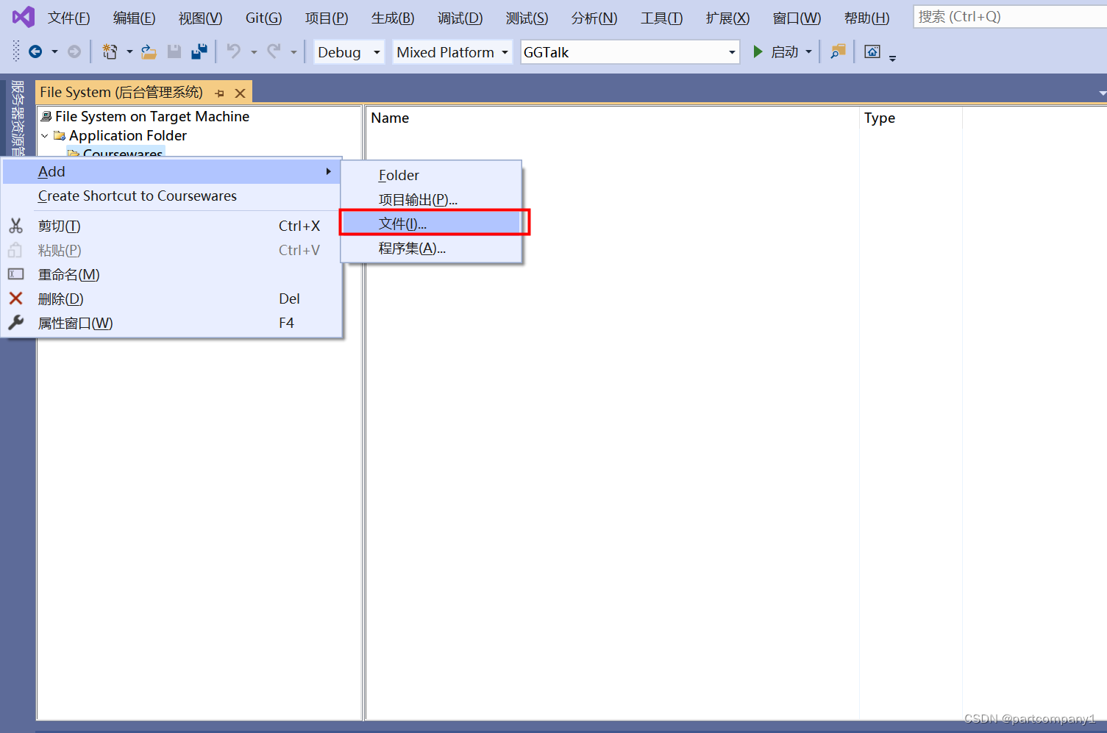This screenshot has width=1107, height=733.
Task: Choose 属性窗口(W) from context menu
Action: 171,323
